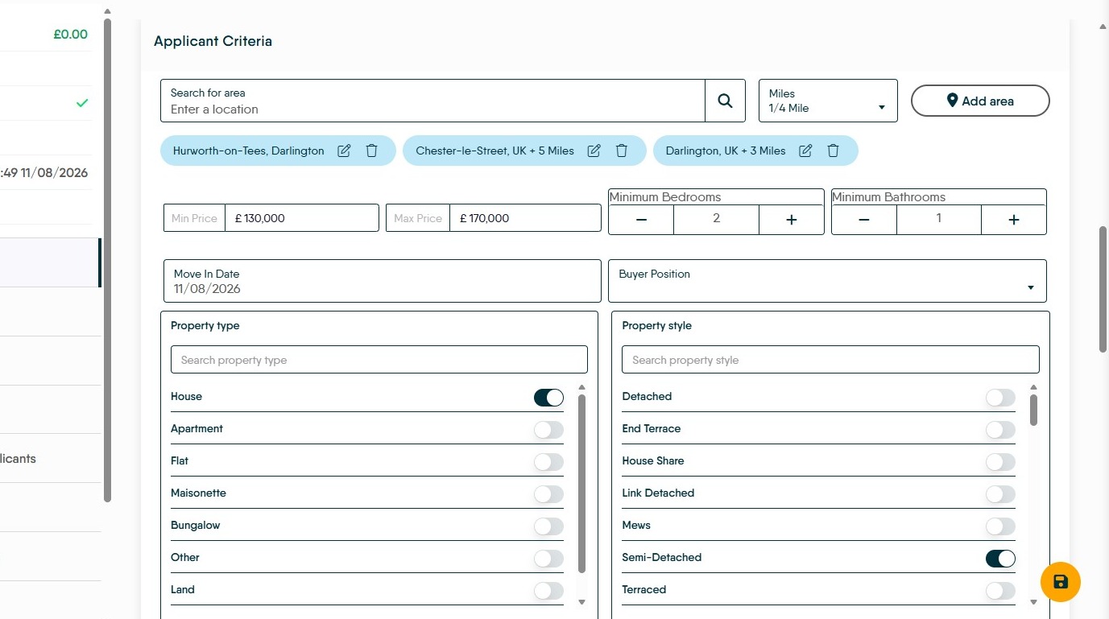Edit the Hurworth-on-Tees, Darlington area chip

coord(344,151)
